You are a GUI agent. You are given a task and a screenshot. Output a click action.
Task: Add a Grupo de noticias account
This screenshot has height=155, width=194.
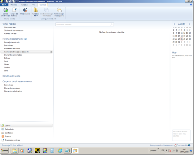click(x=14, y=12)
